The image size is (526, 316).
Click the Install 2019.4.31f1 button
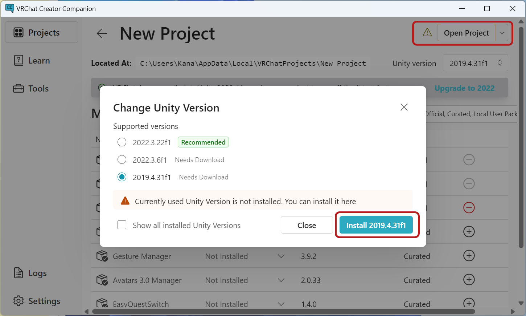pyautogui.click(x=376, y=225)
